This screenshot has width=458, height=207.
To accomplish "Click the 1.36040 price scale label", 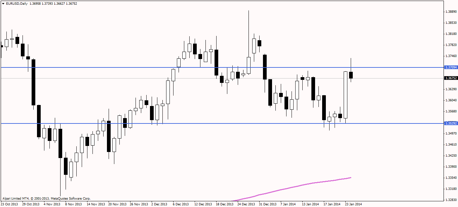I will (451, 100).
